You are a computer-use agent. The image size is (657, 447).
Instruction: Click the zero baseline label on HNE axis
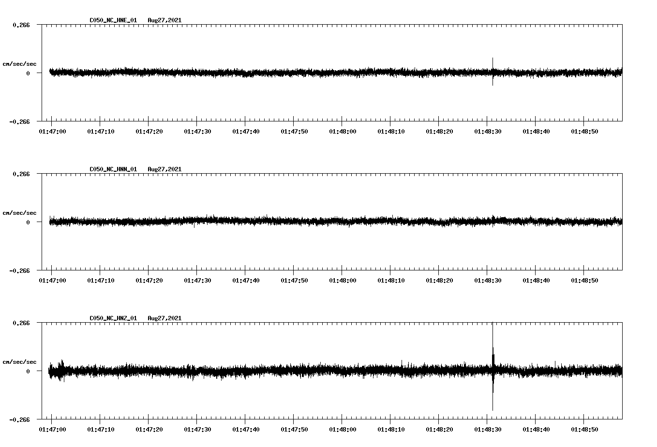[28, 73]
